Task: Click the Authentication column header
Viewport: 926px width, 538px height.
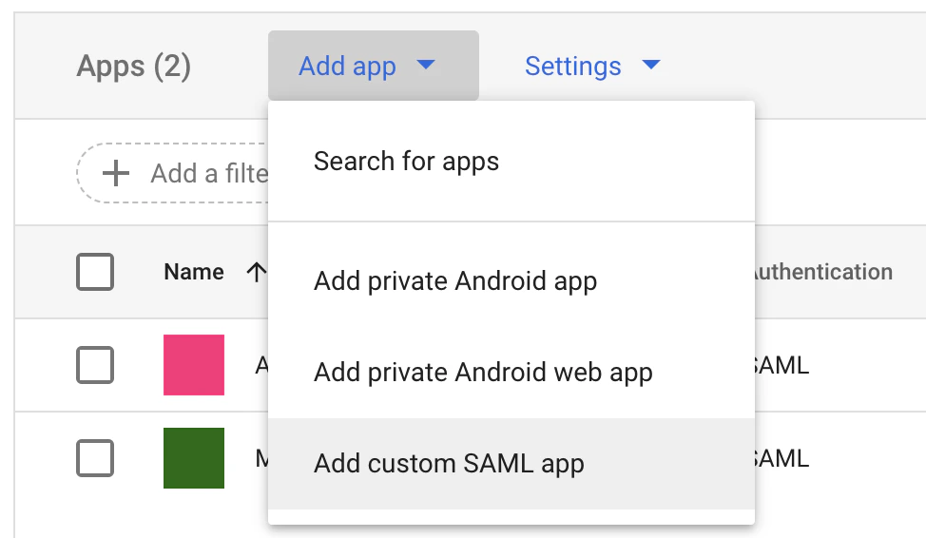Action: [823, 272]
